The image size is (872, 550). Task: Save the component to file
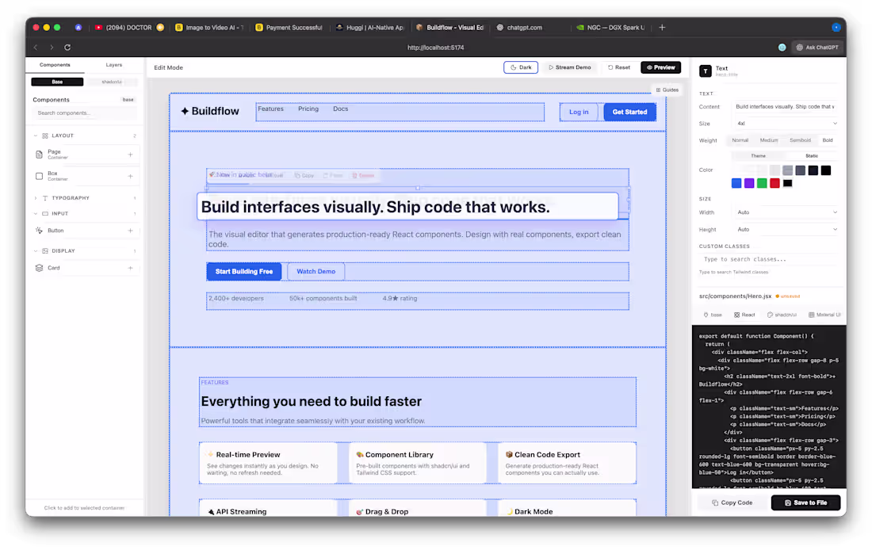tap(805, 502)
